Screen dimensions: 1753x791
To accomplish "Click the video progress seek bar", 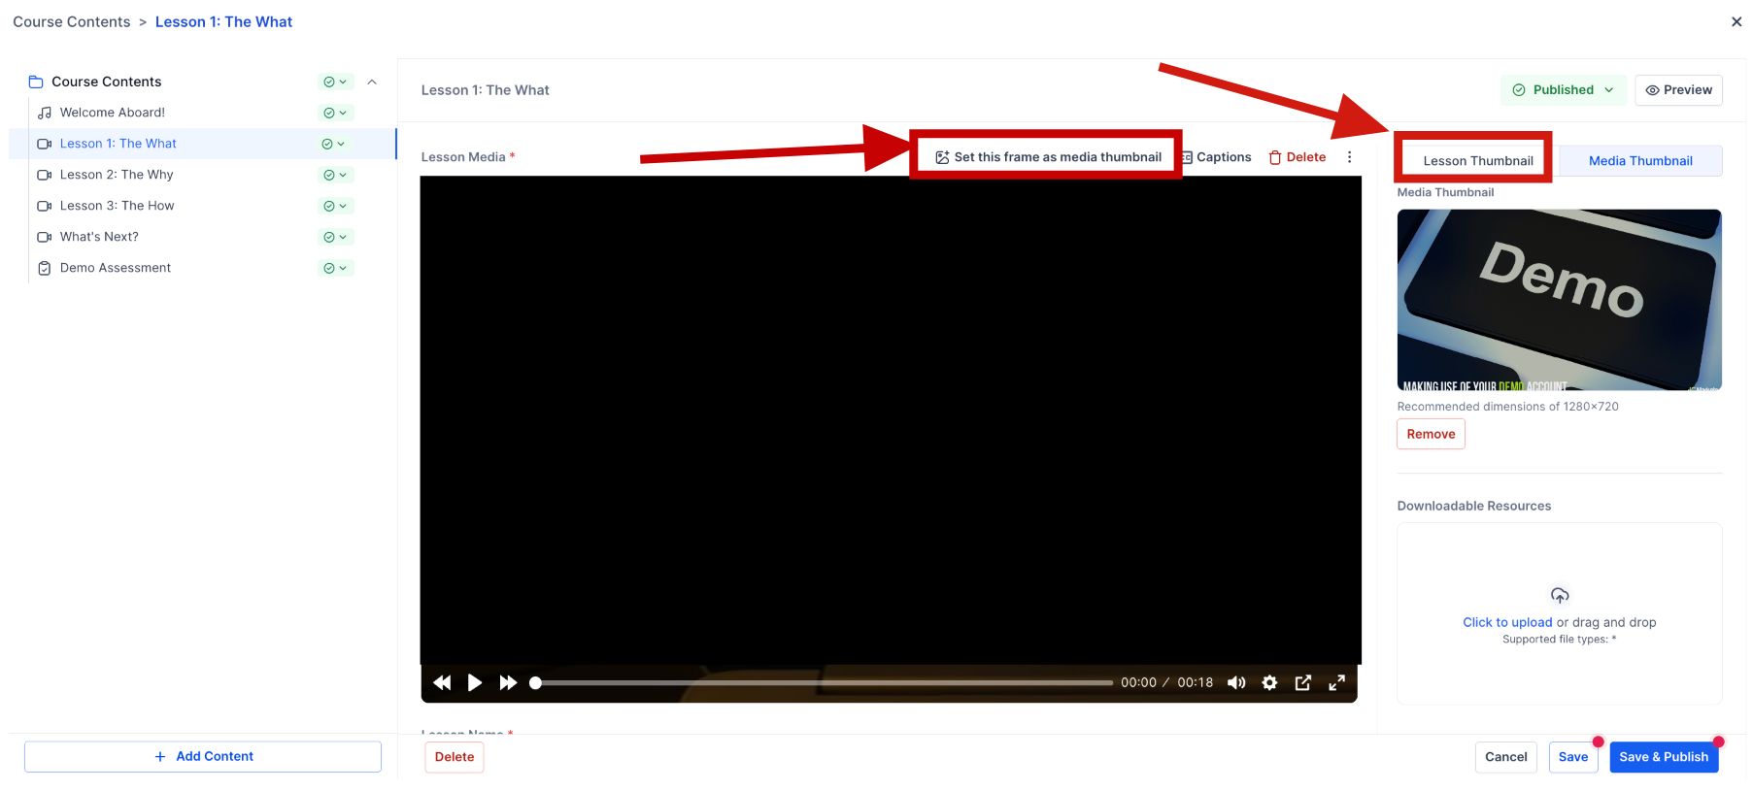I will (824, 683).
